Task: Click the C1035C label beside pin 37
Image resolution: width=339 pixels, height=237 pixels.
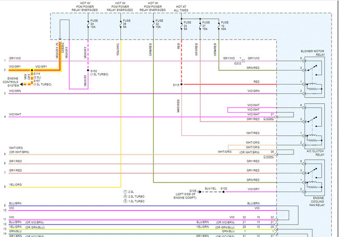Action: pyautogui.click(x=269, y=119)
